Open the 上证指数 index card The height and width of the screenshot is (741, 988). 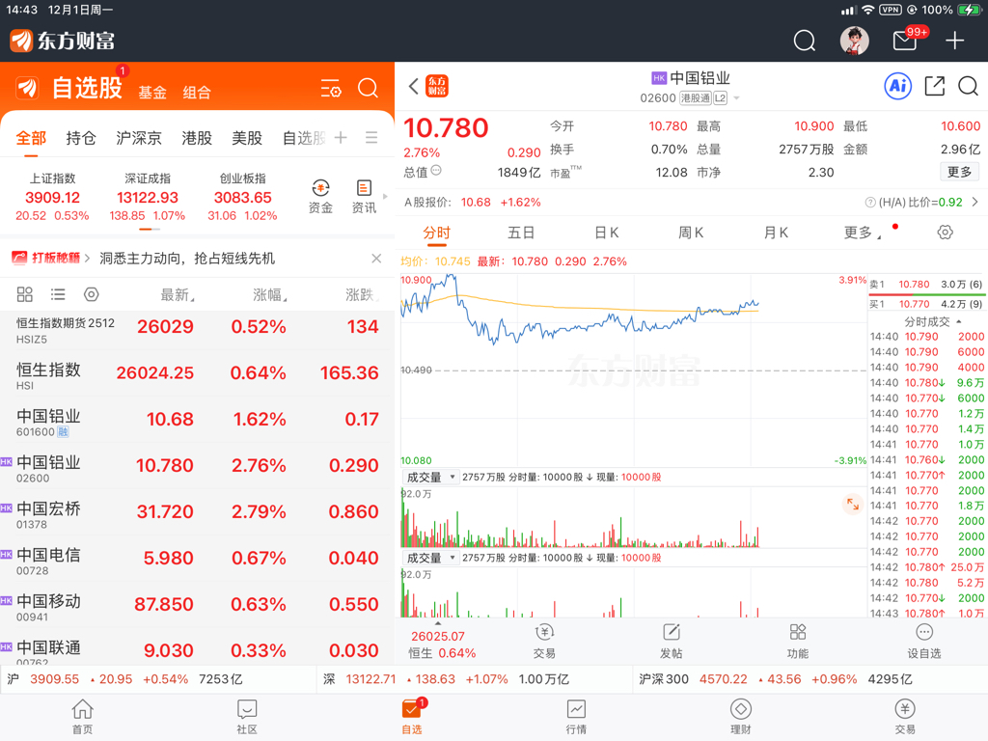click(52, 197)
